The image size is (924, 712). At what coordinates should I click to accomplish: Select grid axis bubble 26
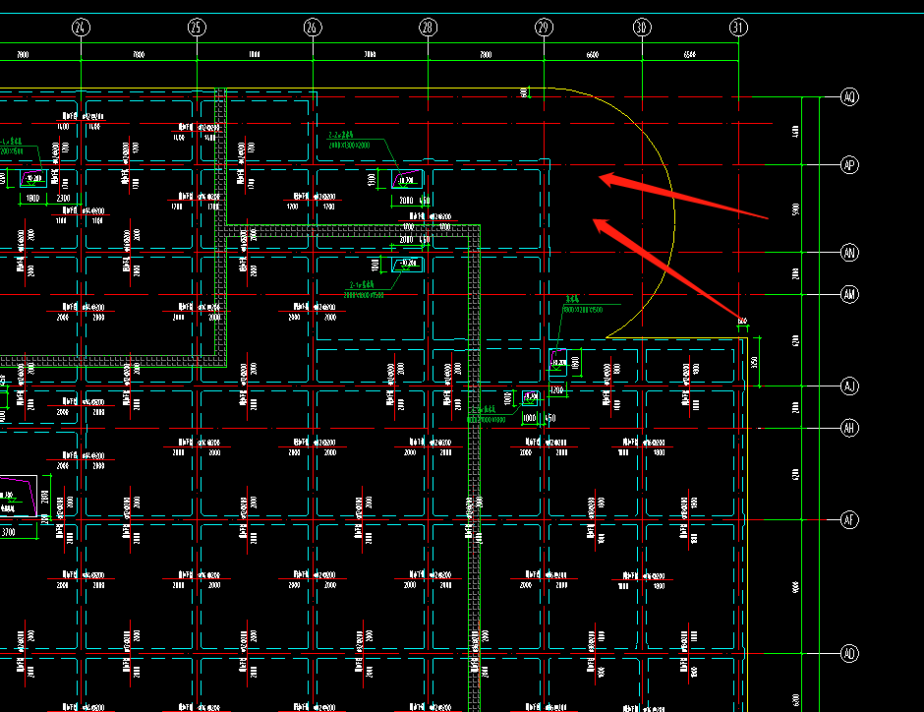313,28
